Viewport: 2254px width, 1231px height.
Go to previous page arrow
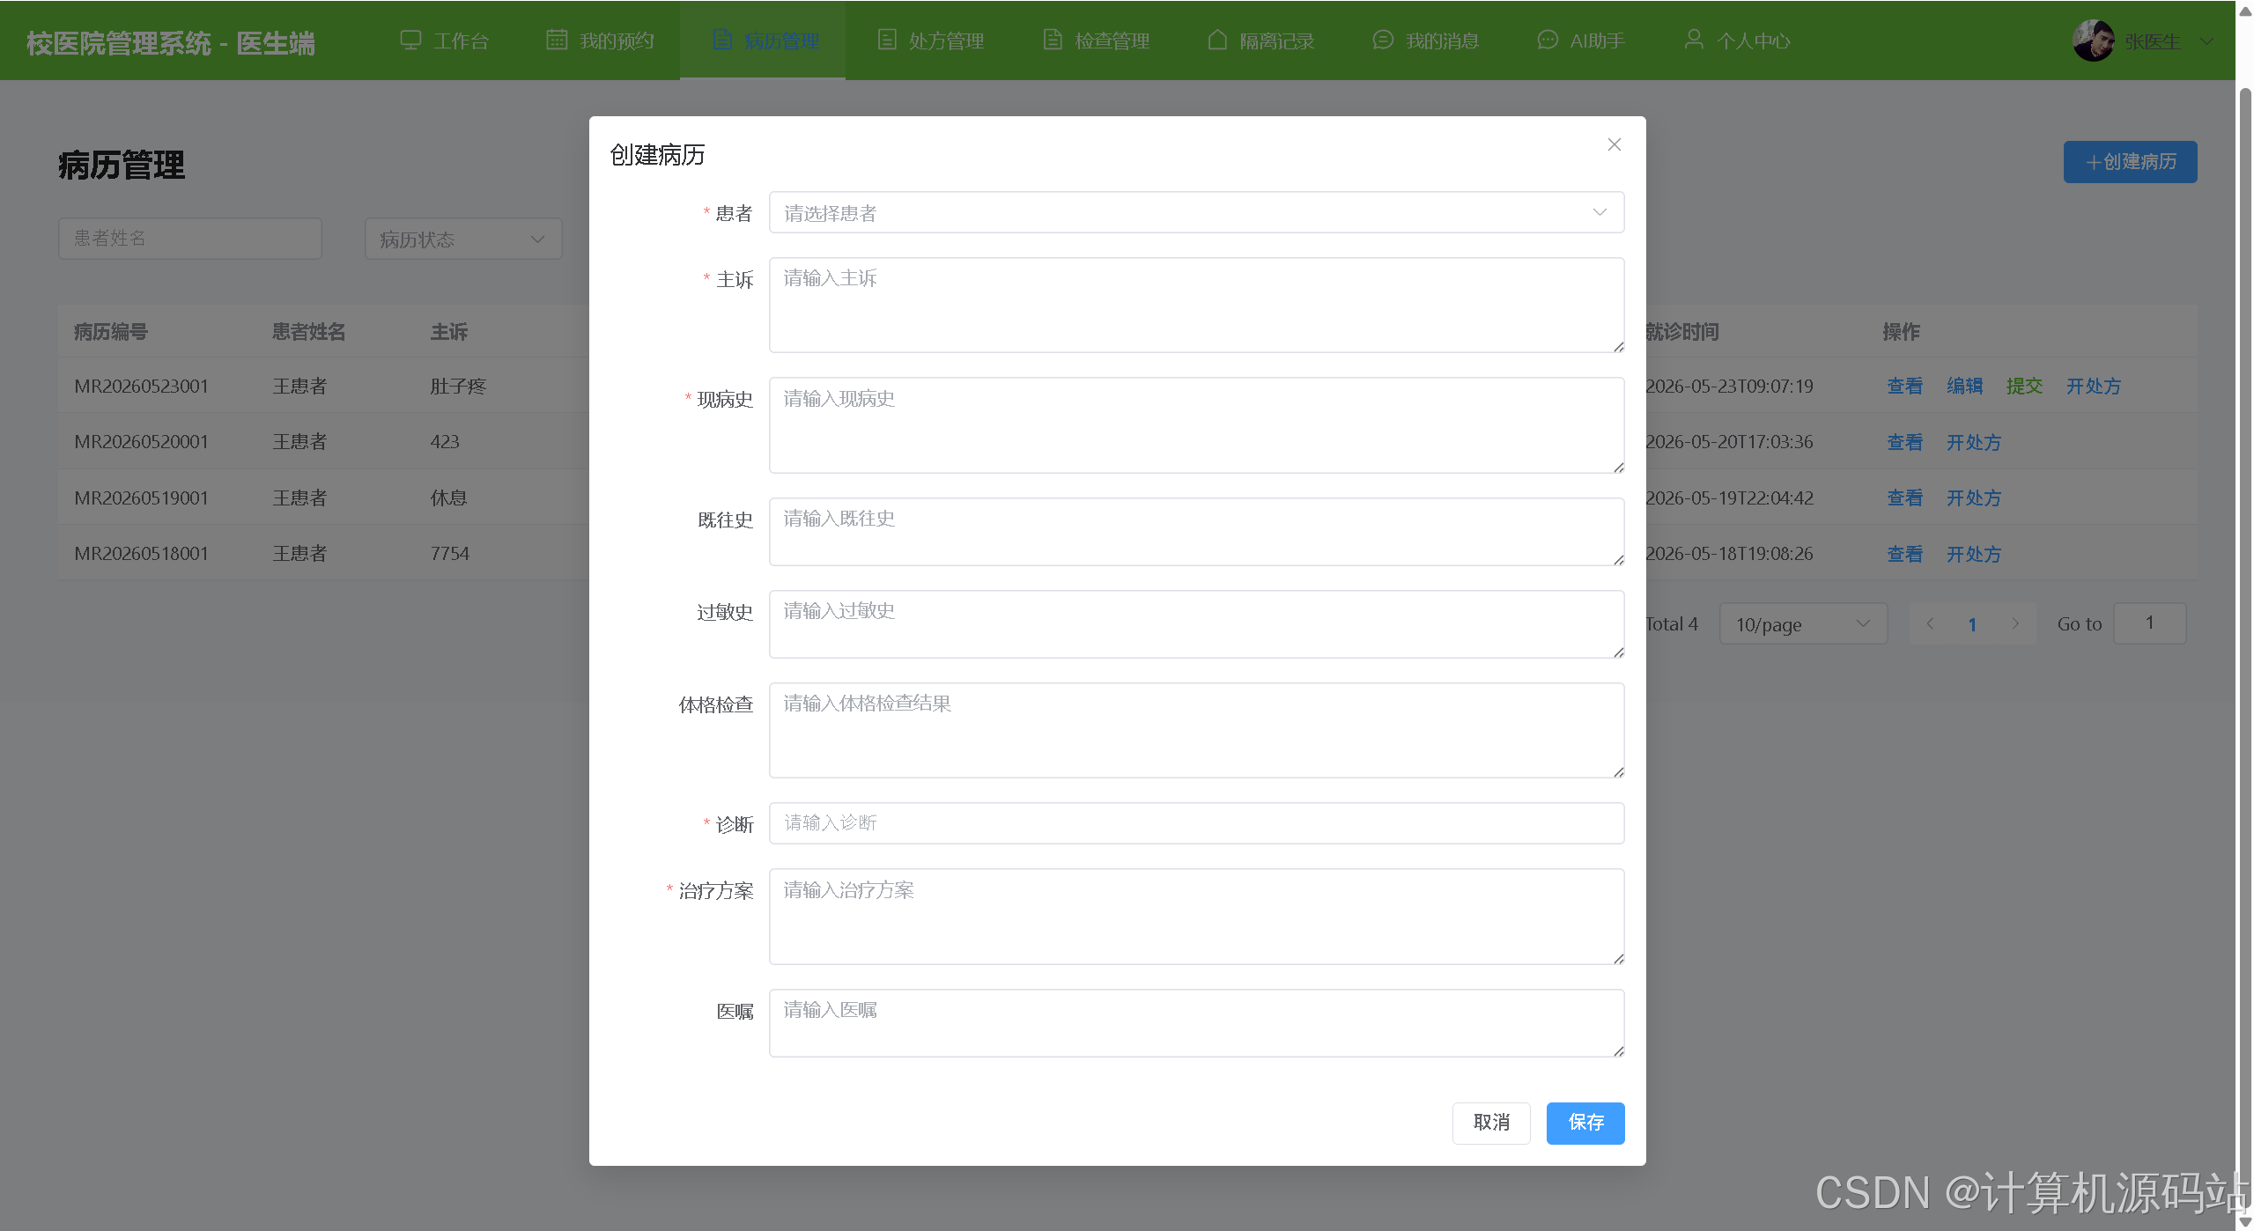[x=1930, y=623]
